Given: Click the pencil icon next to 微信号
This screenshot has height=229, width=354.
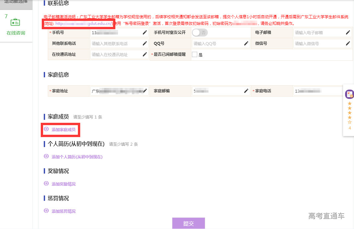Looking at the screenshot, I should 347,43.
